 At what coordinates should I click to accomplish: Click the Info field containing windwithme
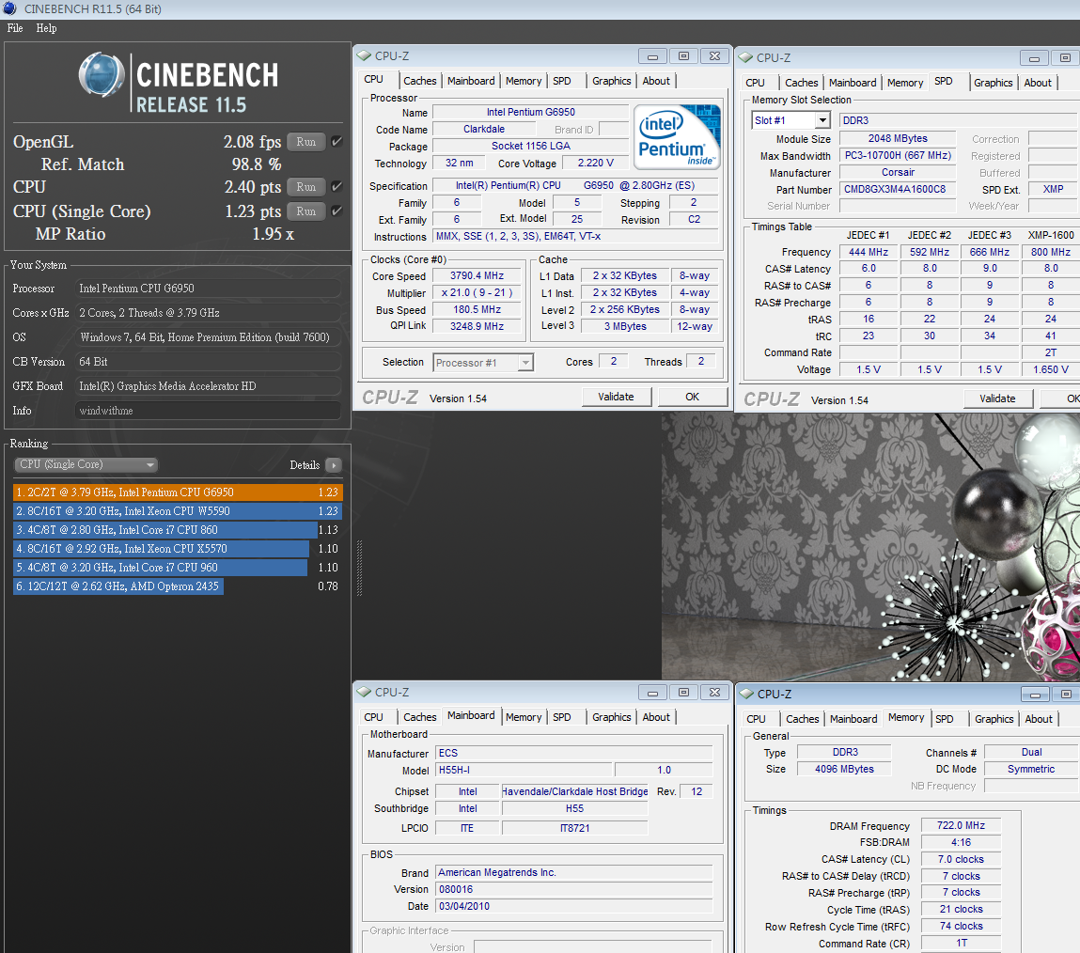pos(208,411)
